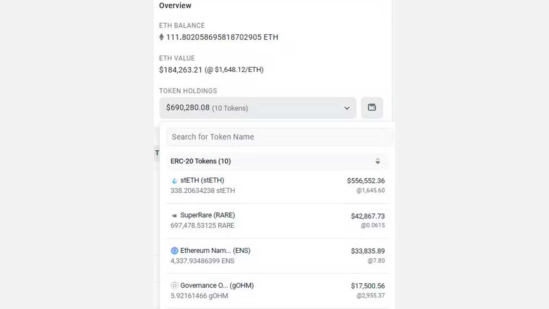Select the Ethereum Nam... (ENS) entry
The height and width of the screenshot is (309, 549).
[215, 250]
